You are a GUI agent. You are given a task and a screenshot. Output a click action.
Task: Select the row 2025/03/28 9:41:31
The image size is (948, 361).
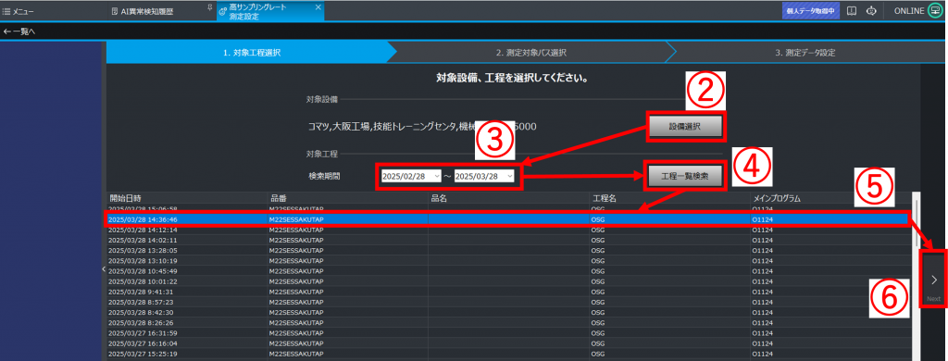(x=508, y=292)
